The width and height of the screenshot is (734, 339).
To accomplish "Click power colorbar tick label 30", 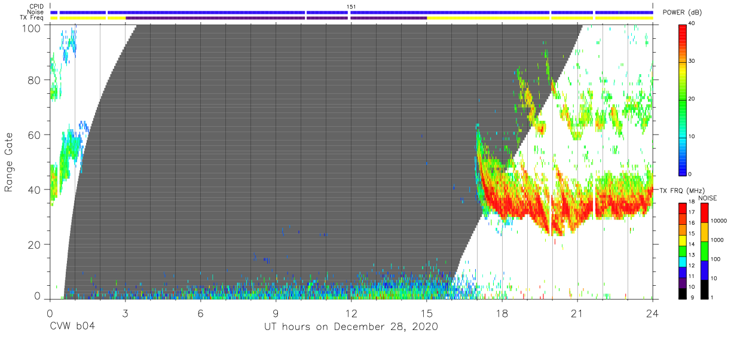I will coord(692,61).
